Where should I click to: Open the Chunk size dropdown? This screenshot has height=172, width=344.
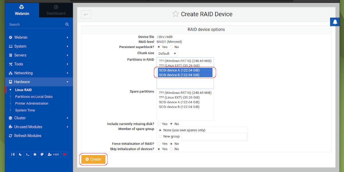167,53
